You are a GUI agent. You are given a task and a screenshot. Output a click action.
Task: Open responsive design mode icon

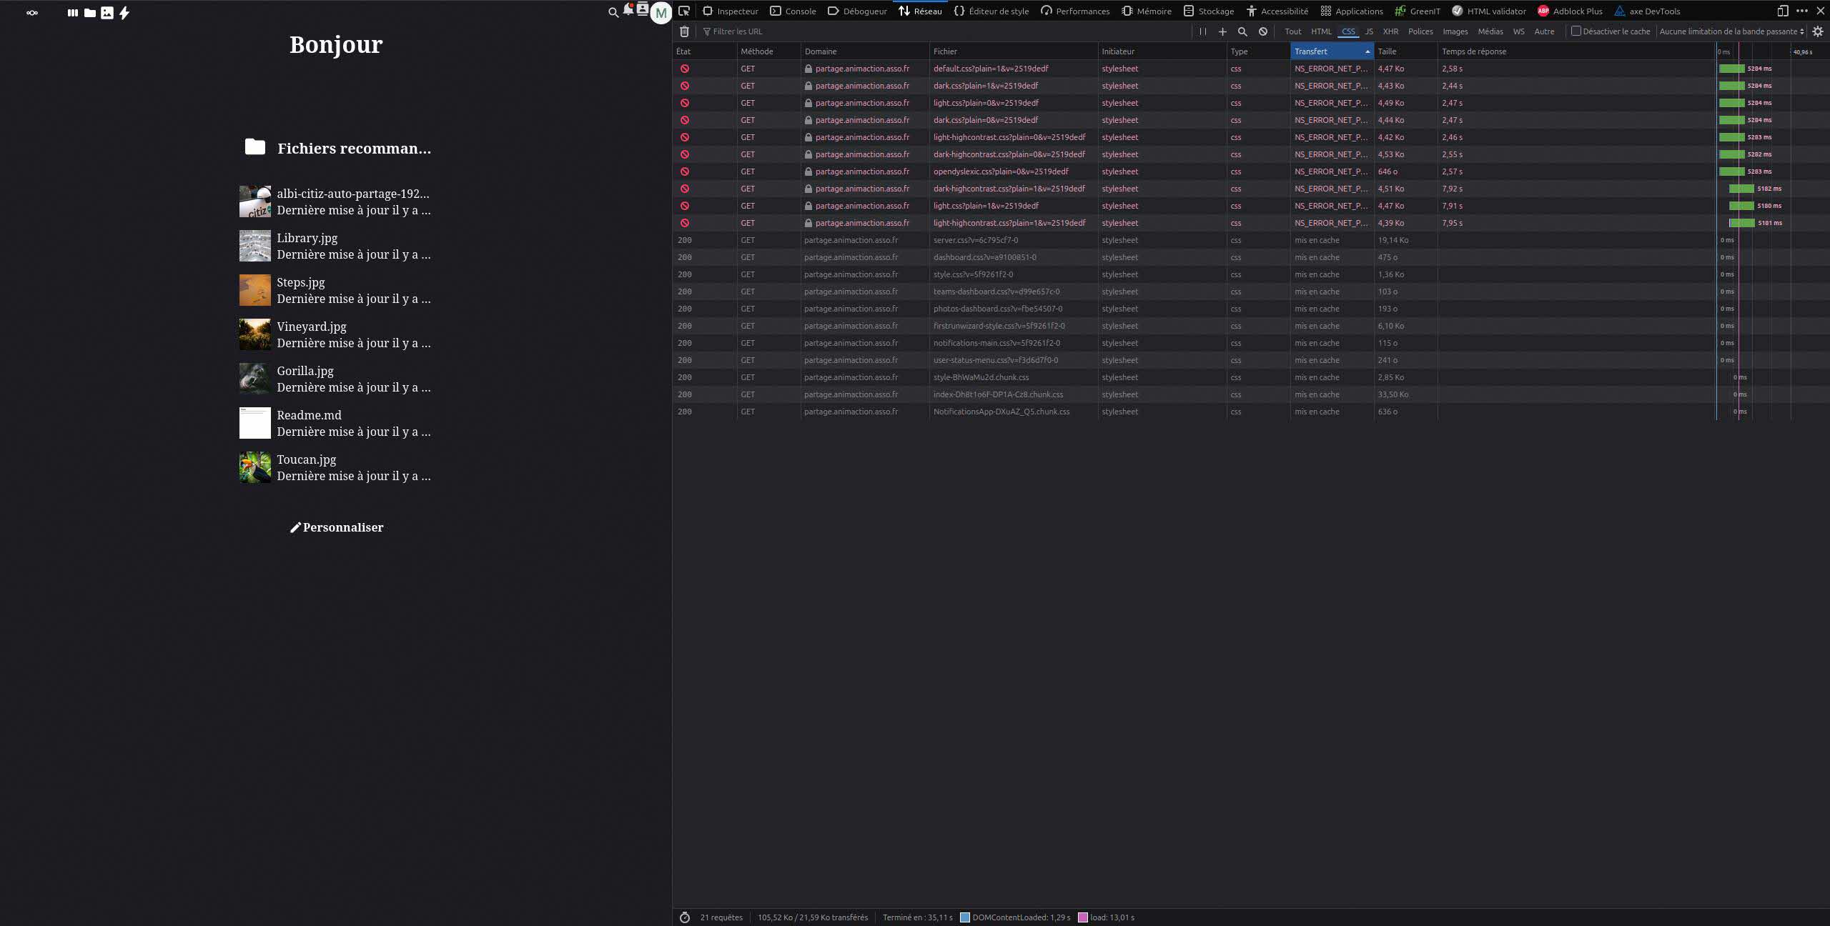point(1782,11)
